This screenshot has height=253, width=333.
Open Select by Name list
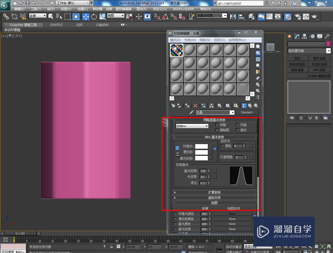(x=59, y=17)
